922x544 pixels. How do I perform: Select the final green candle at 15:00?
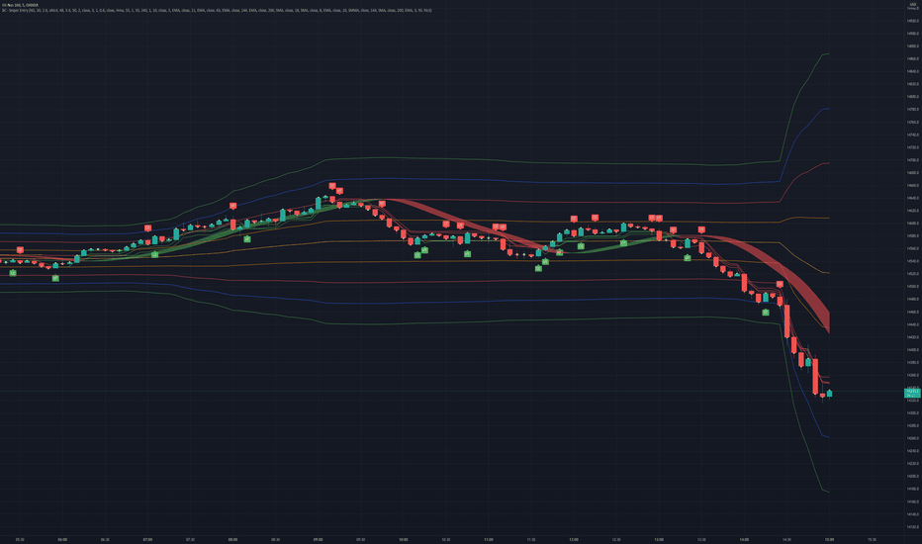point(830,394)
